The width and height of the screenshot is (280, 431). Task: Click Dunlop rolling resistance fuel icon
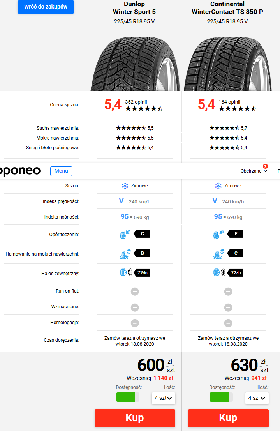click(x=125, y=234)
